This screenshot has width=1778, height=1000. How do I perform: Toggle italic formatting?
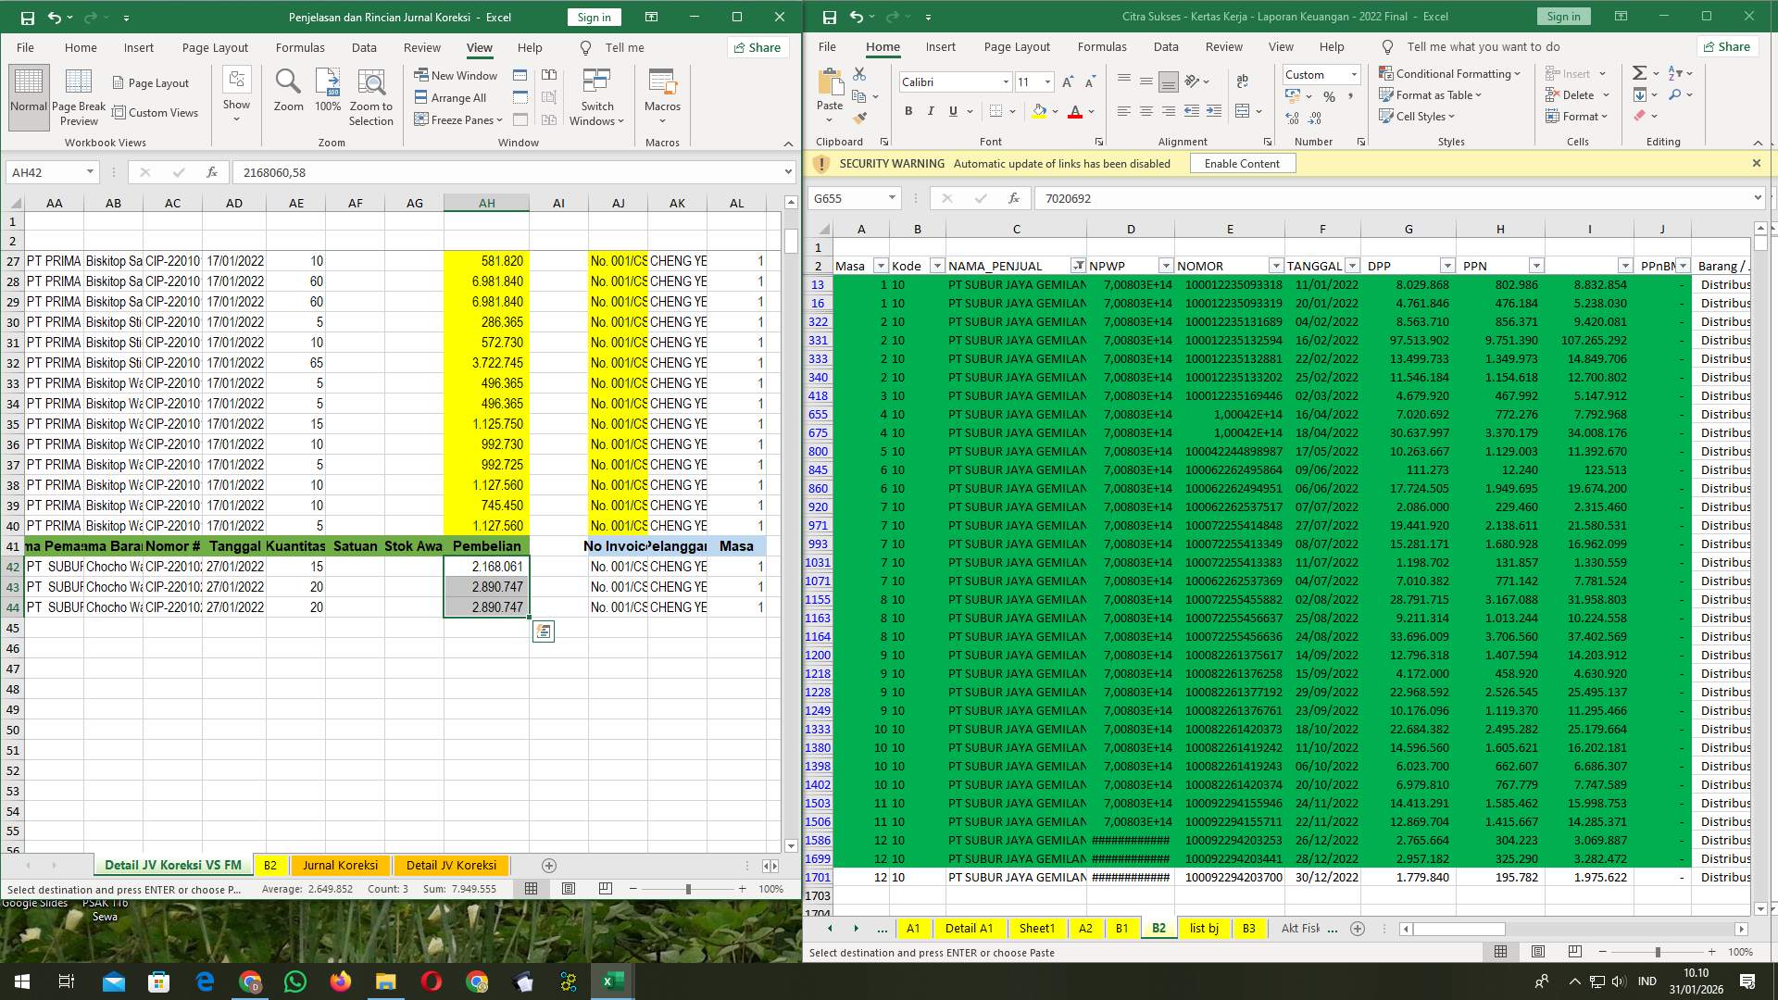click(931, 111)
